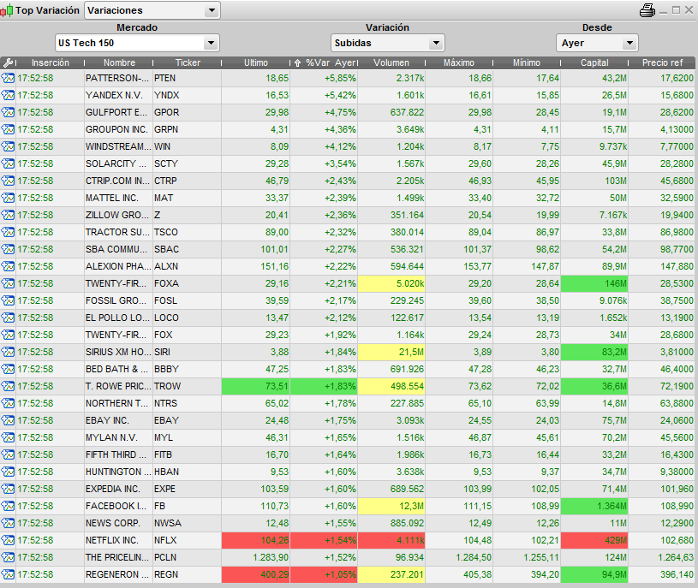This screenshot has height=588, width=698.
Task: Open chart icon for TRACTOR SU row
Action: click(x=8, y=232)
